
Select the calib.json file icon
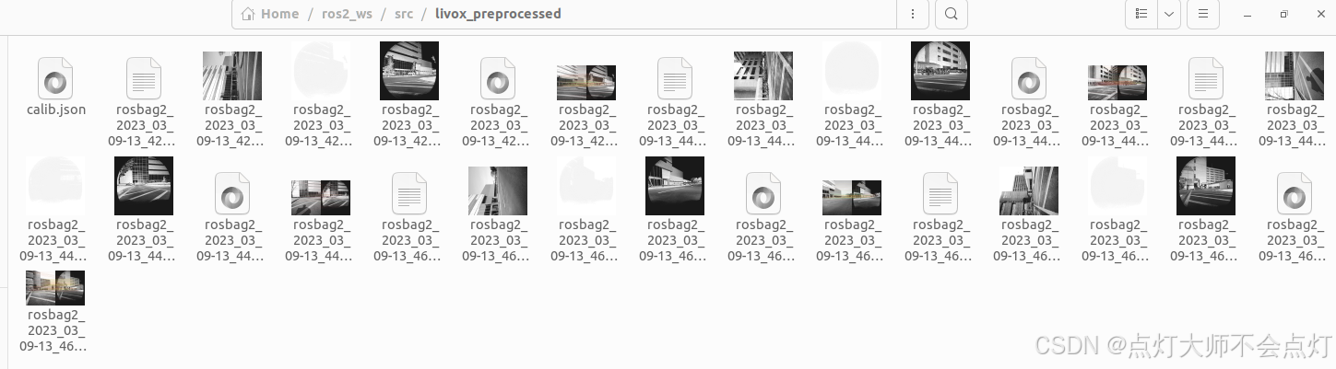pos(55,78)
